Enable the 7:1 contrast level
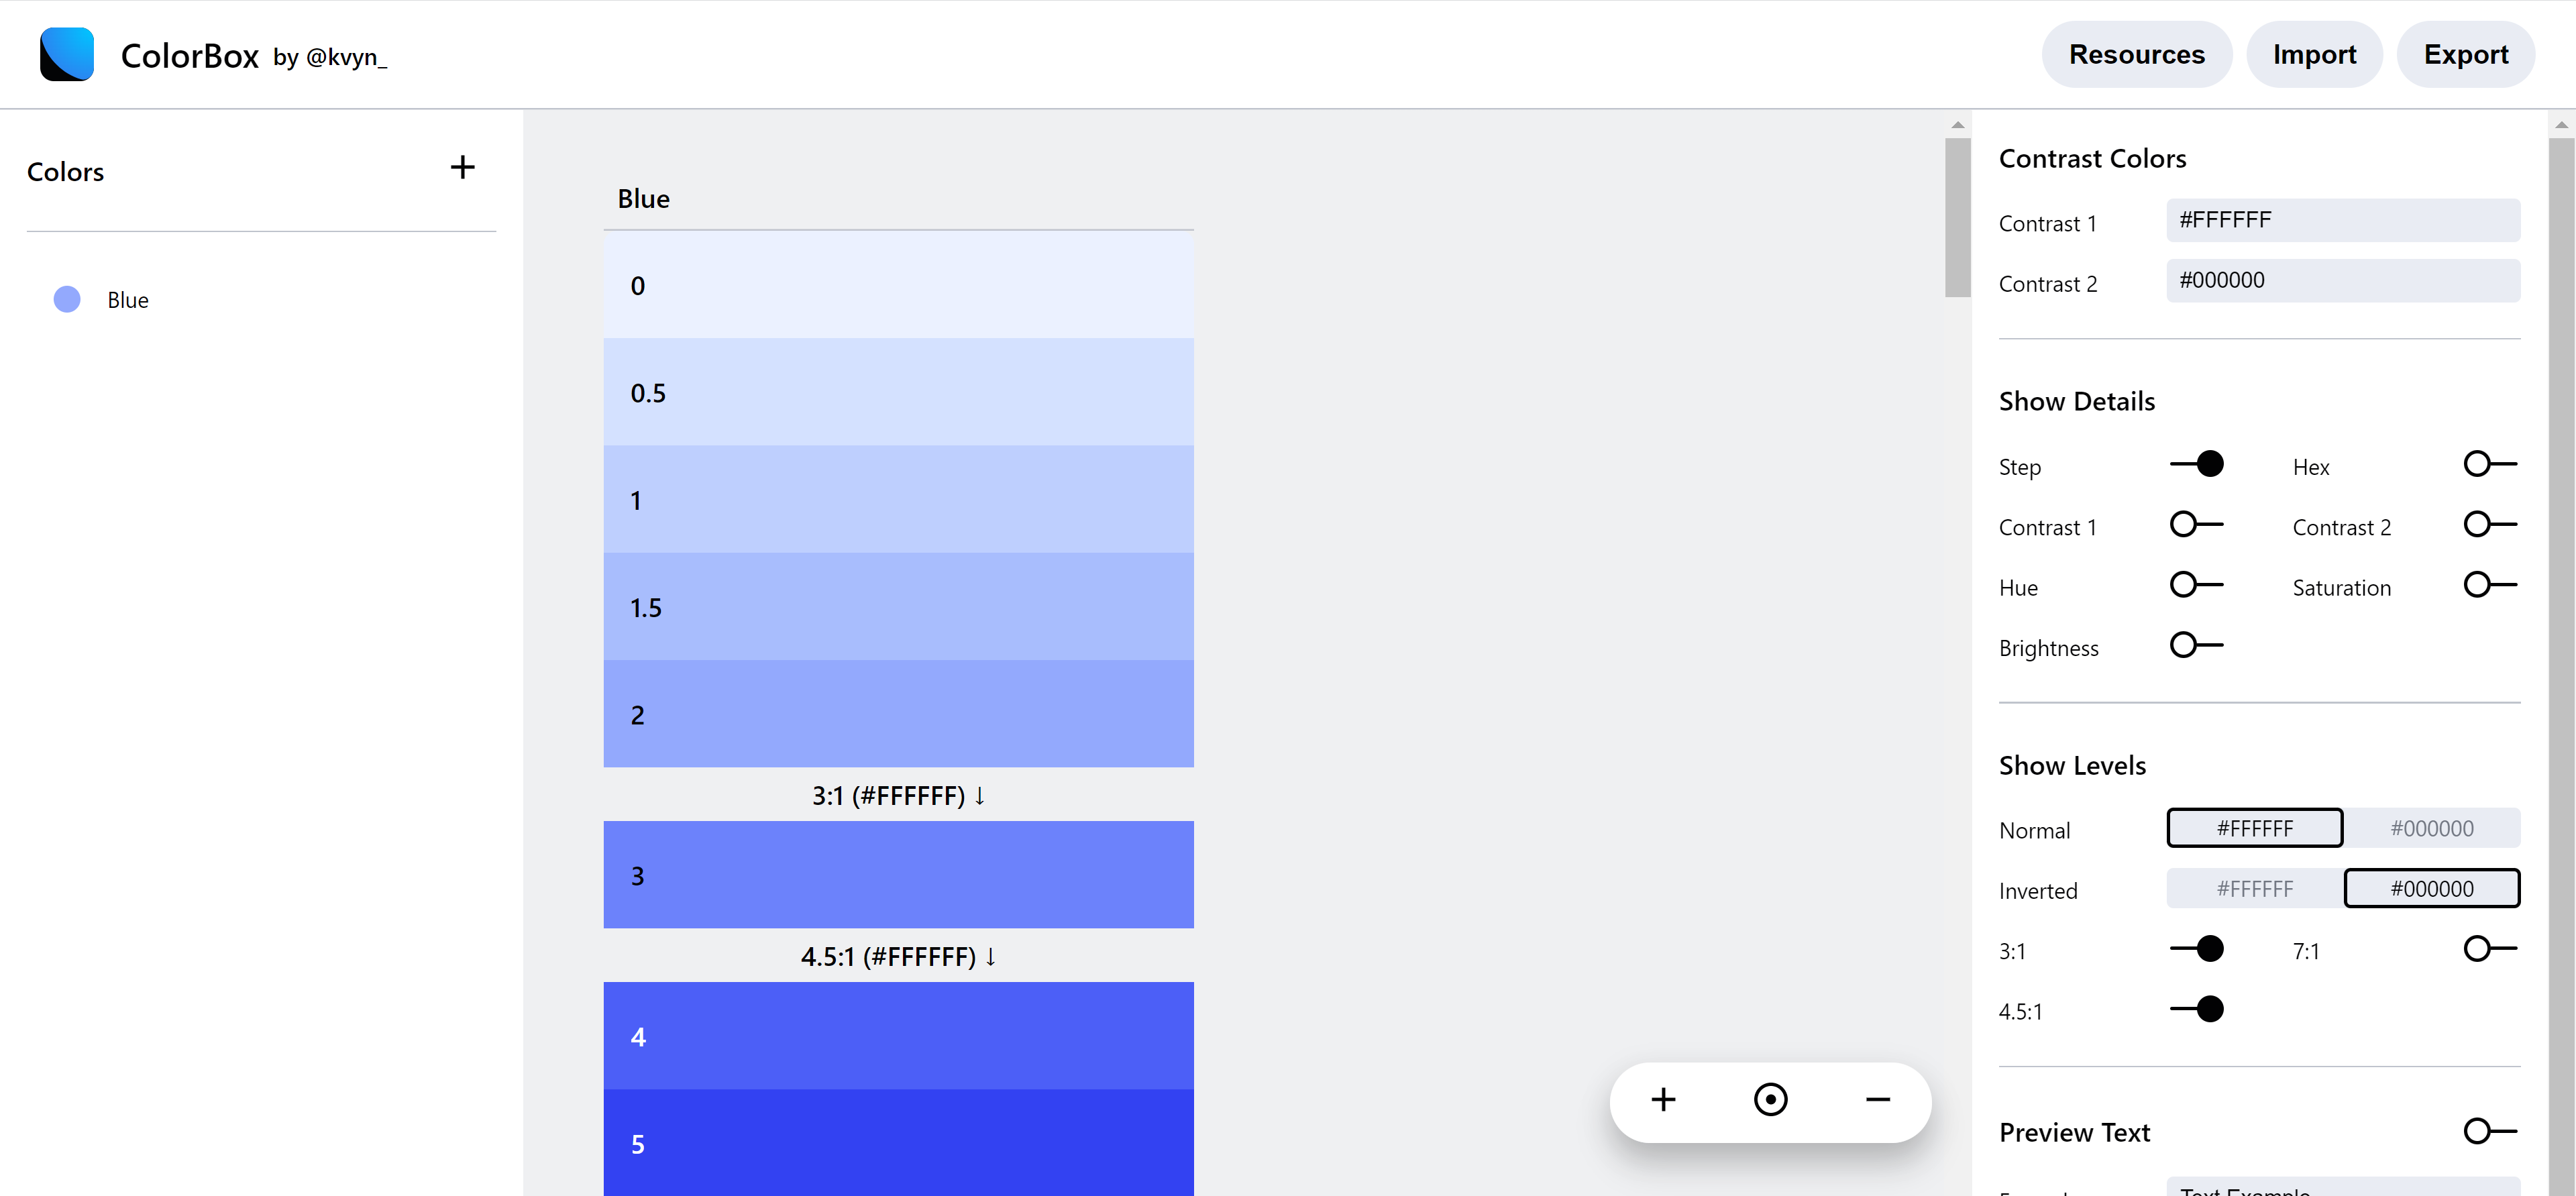2576x1196 pixels. point(2489,949)
